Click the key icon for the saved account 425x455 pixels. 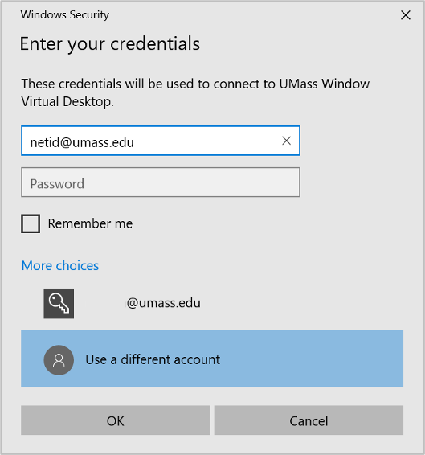(59, 303)
